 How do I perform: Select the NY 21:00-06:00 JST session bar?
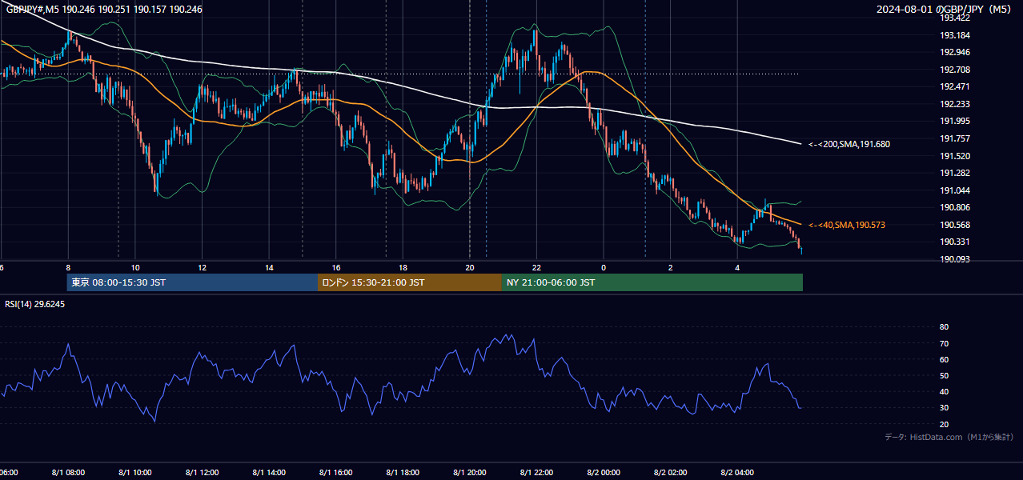click(x=652, y=282)
